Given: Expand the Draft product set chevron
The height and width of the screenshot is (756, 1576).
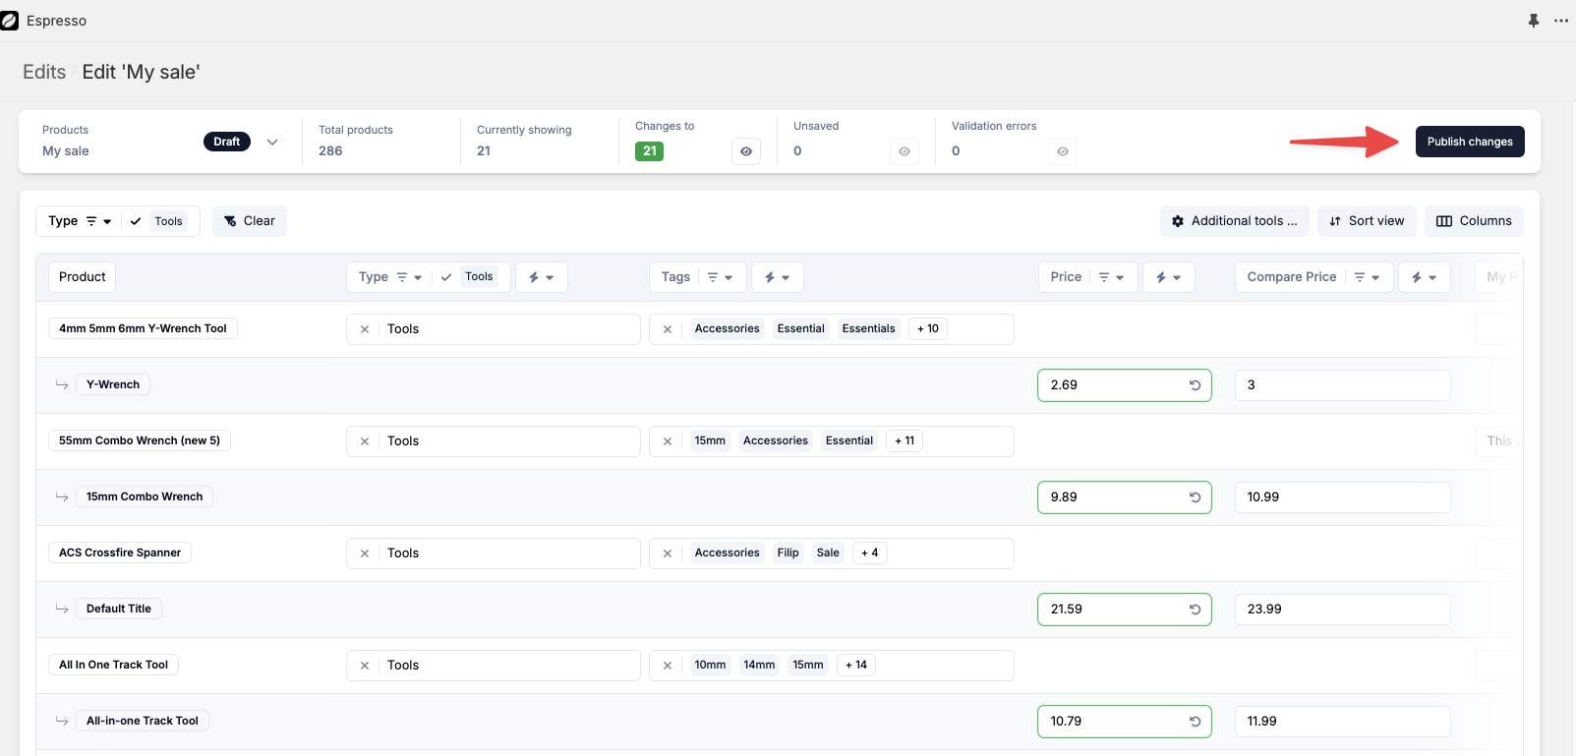Looking at the screenshot, I should point(272,142).
